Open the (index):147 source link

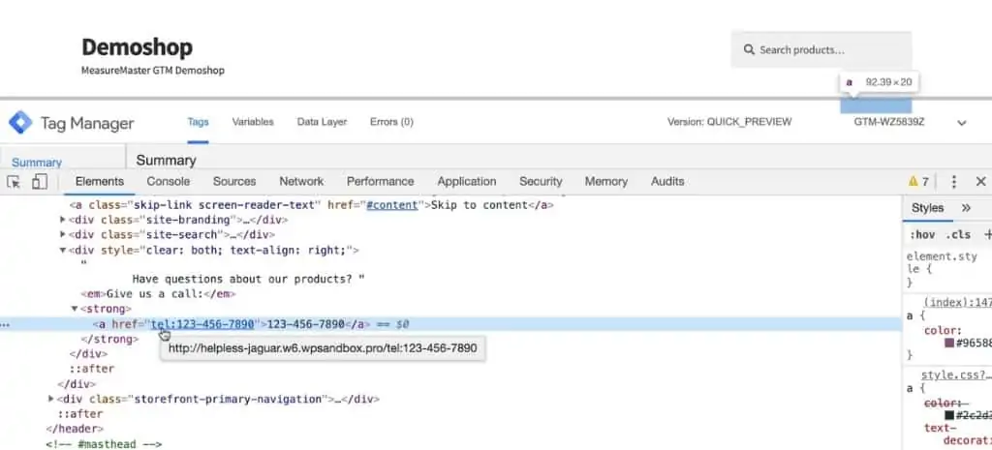tap(957, 303)
